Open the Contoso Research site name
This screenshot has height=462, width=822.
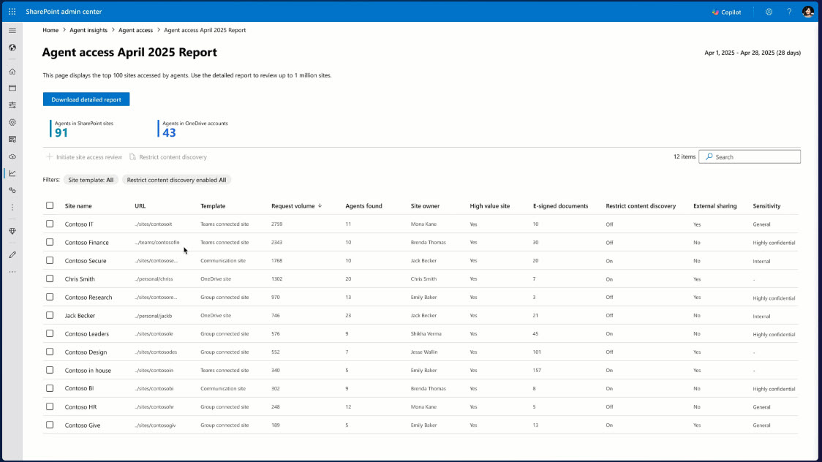pos(88,298)
